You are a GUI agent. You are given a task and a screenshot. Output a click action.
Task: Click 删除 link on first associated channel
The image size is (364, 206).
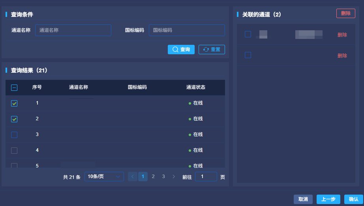(x=342, y=35)
